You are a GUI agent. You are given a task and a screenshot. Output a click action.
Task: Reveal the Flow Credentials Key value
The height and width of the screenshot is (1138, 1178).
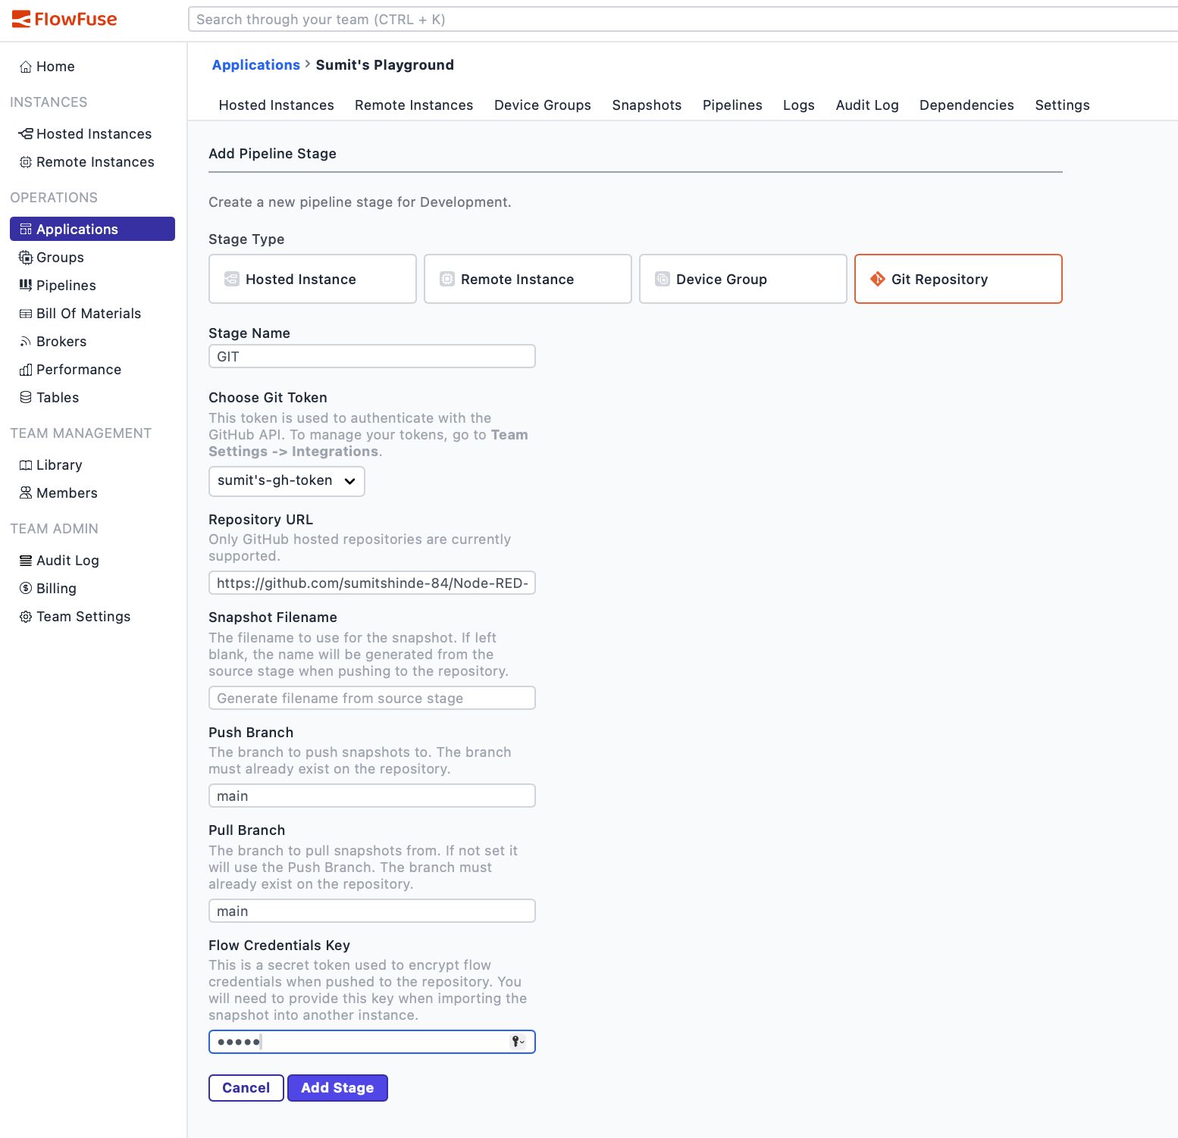514,1041
